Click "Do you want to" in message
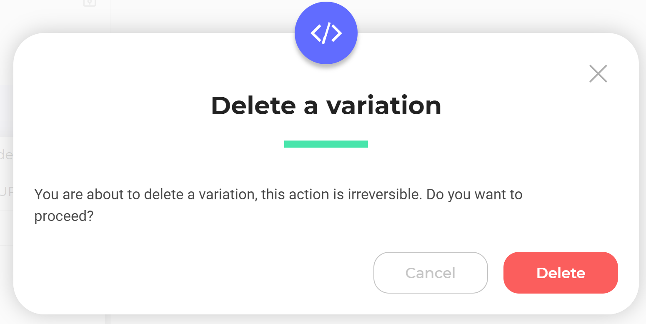This screenshot has height=324, width=646. point(474,194)
